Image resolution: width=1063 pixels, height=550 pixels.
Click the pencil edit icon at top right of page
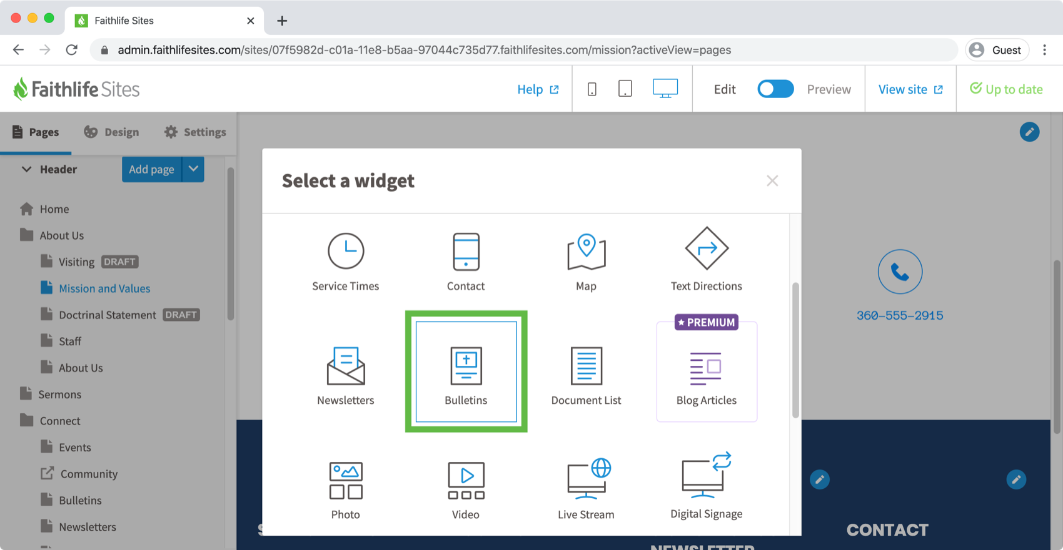[1029, 132]
